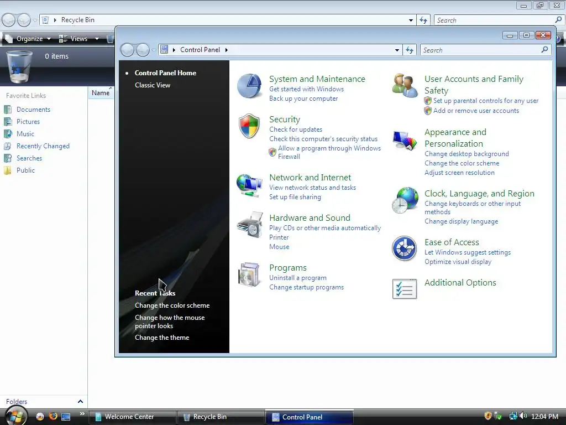Switch to Classic View
Screen dimensions: 566x425
(x=153, y=85)
